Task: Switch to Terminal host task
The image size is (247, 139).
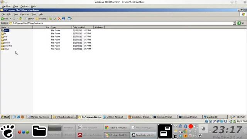Action: 143,135
